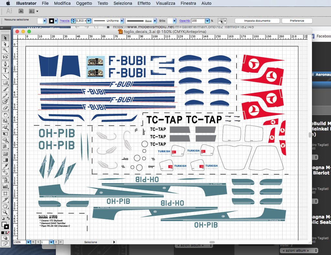The height and width of the screenshot is (255, 331).
Task: Set paint mode to solid Color
Action: click(x=3, y=233)
